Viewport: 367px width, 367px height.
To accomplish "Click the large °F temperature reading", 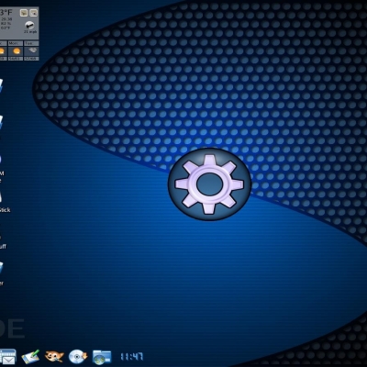I will click(x=6, y=13).
